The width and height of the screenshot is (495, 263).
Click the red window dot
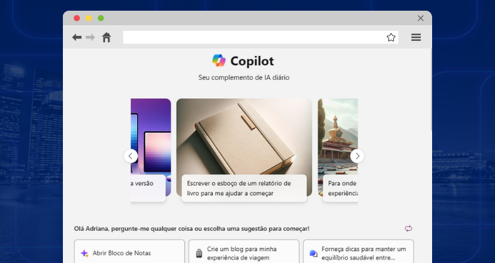pos(77,18)
